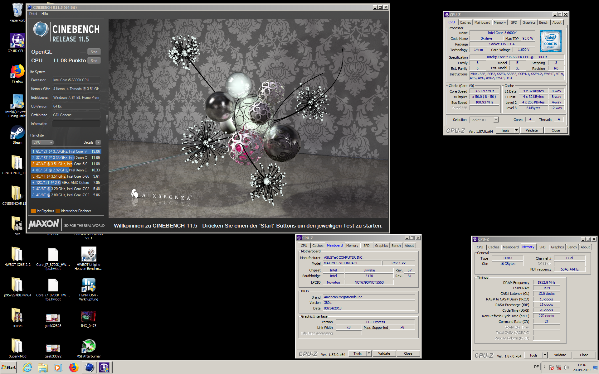Open the IMG_0475 image file

pos(89,316)
